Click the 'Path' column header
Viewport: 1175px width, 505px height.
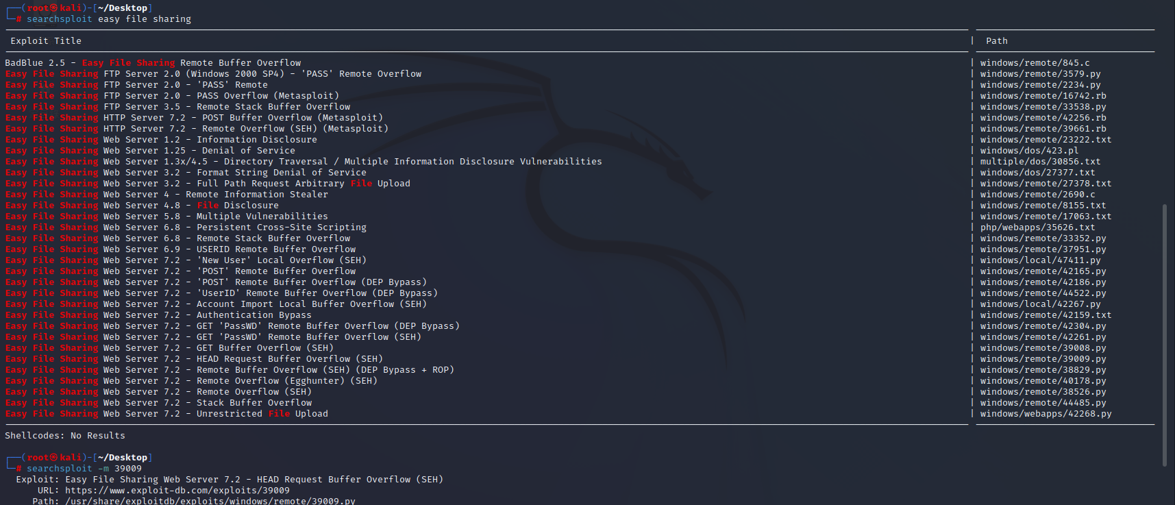click(996, 41)
